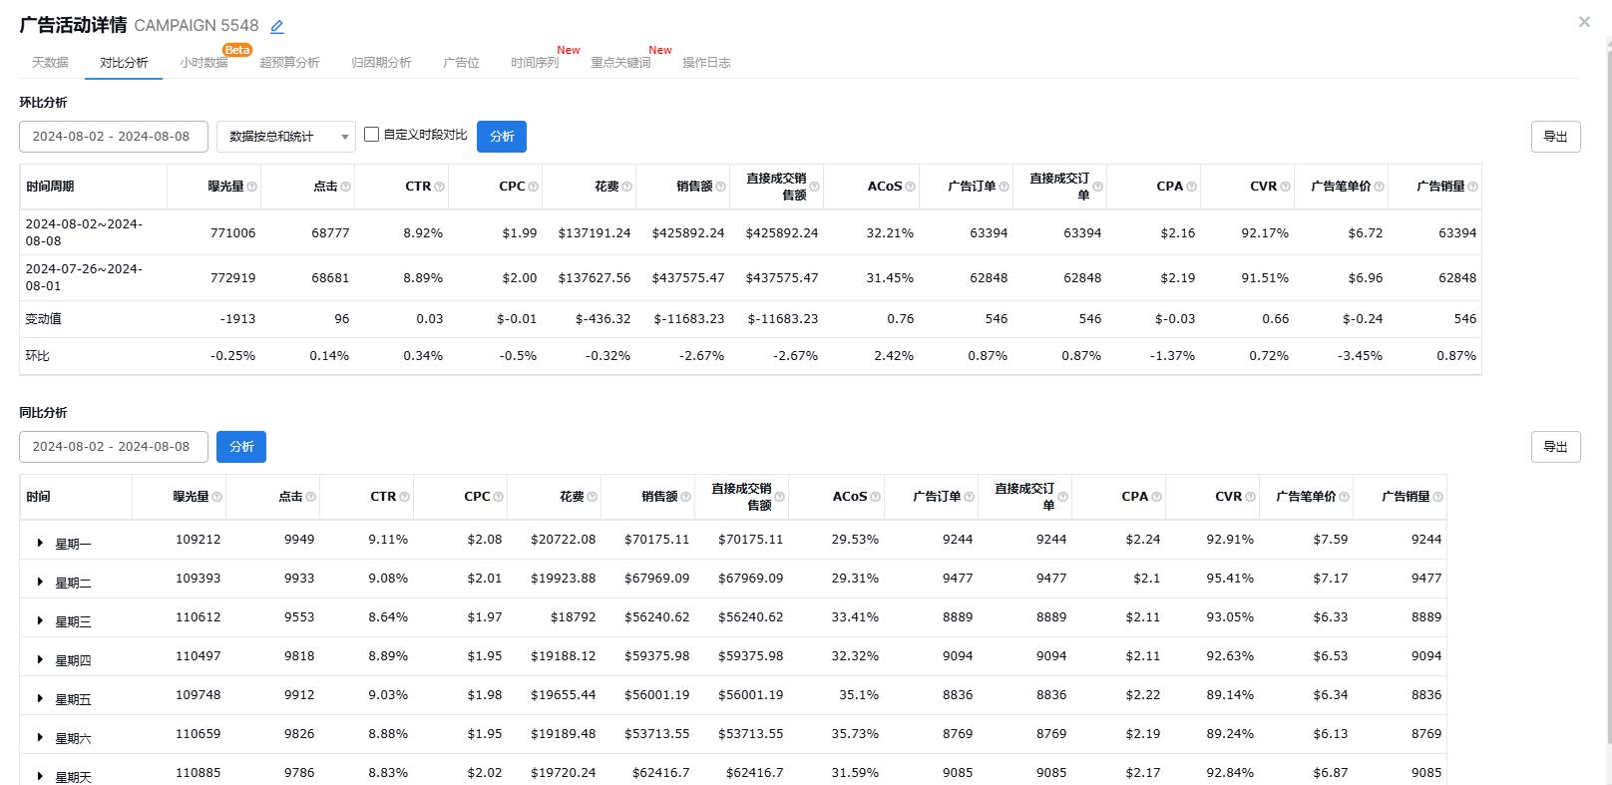Show 广告销量 help icon in 环比 table
This screenshot has height=785, width=1612.
[x=1472, y=187]
